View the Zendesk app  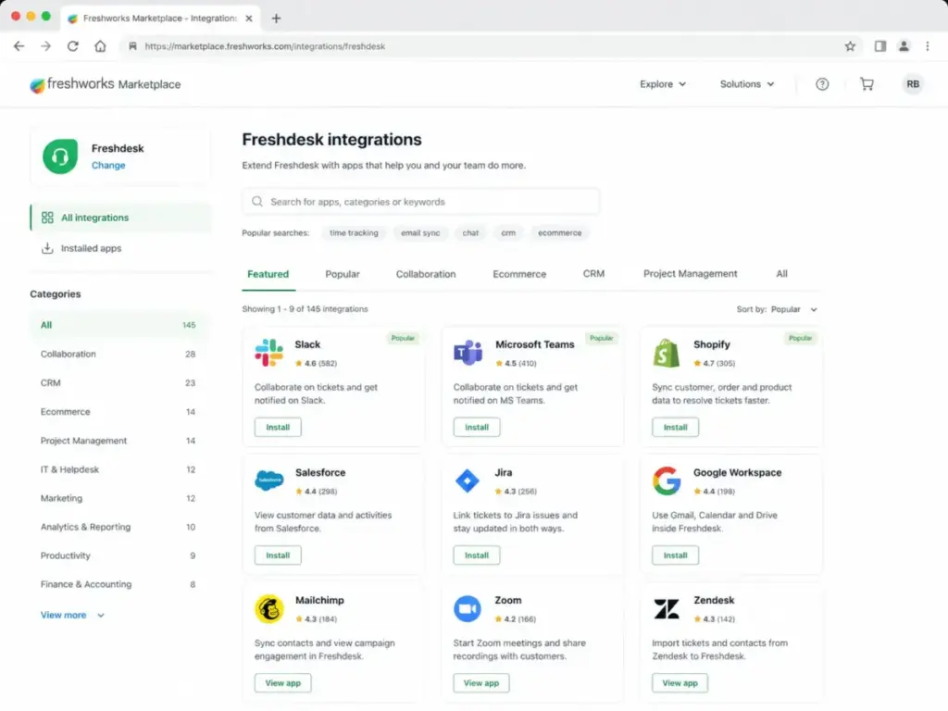[x=680, y=682]
